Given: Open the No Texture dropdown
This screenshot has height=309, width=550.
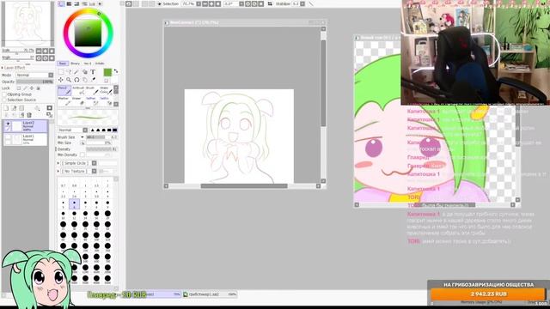Looking at the screenshot, I should pos(94,172).
